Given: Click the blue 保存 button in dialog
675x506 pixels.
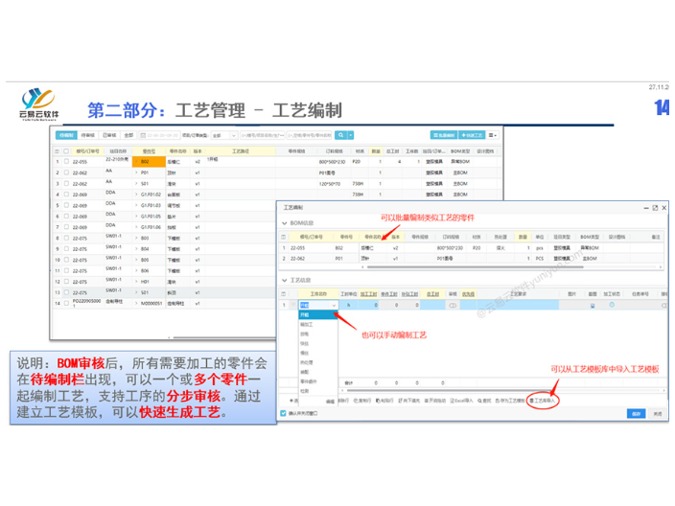Looking at the screenshot, I should [x=636, y=413].
